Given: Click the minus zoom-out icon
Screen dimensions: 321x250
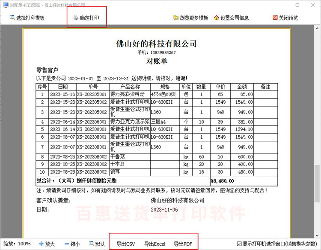Looking at the screenshot, I should tap(66, 244).
